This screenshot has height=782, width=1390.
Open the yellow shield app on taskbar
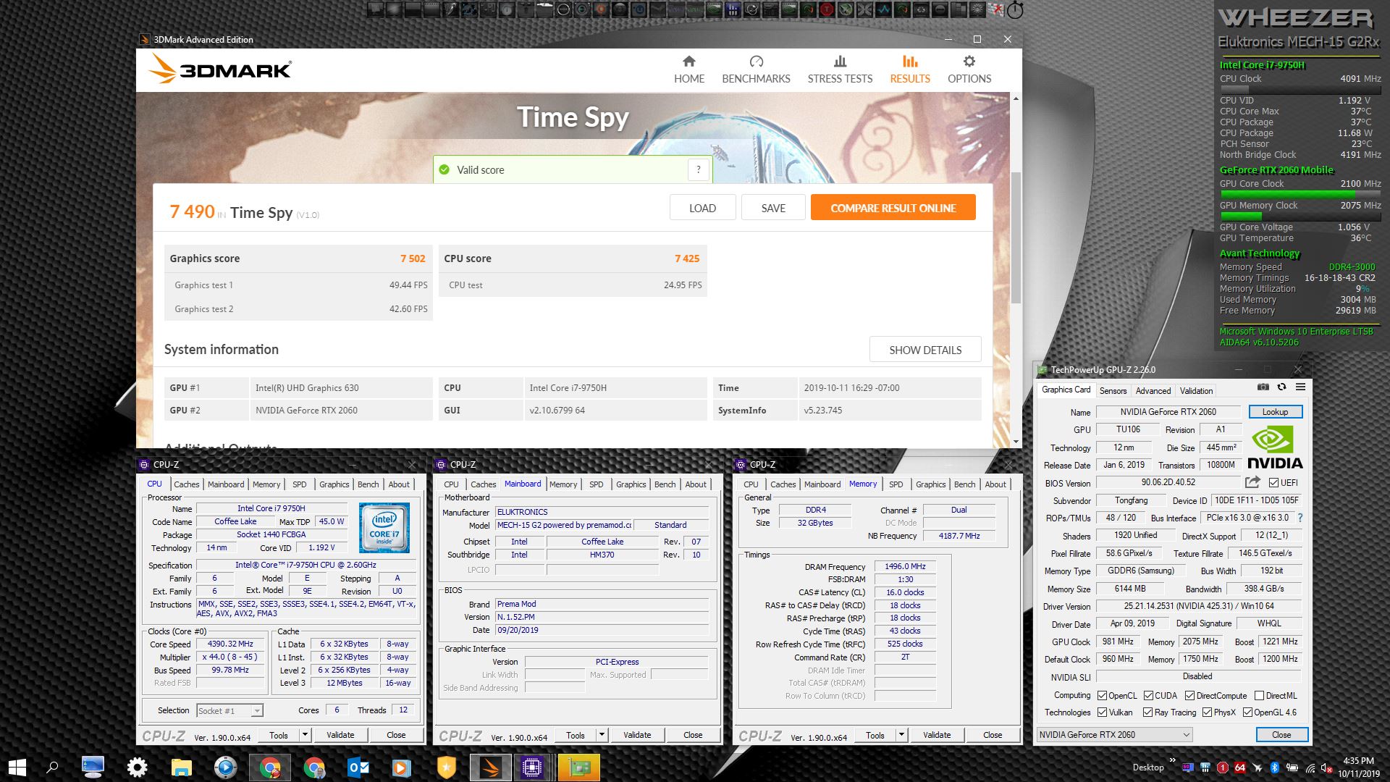point(447,768)
